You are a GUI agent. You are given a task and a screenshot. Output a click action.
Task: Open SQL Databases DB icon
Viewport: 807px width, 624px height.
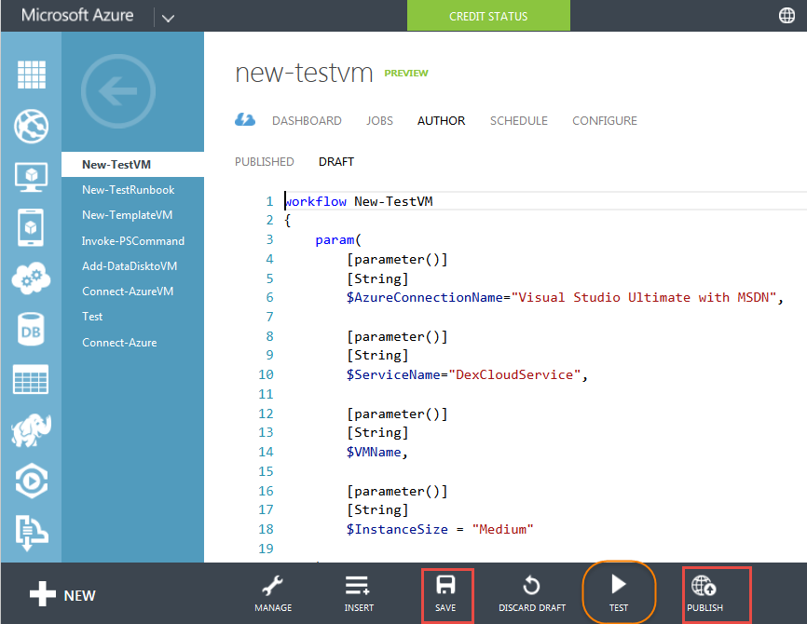click(x=31, y=328)
